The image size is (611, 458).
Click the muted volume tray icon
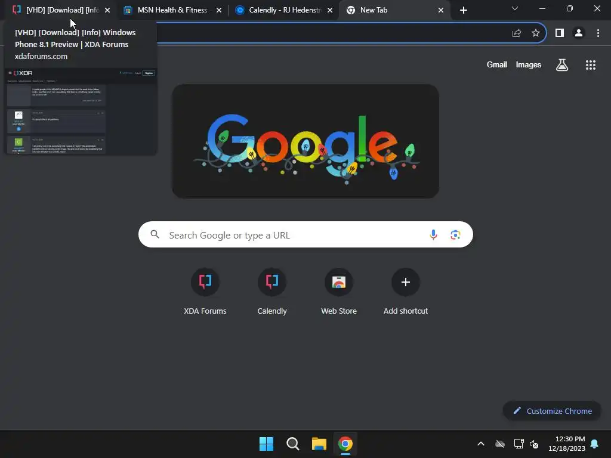[x=534, y=444]
